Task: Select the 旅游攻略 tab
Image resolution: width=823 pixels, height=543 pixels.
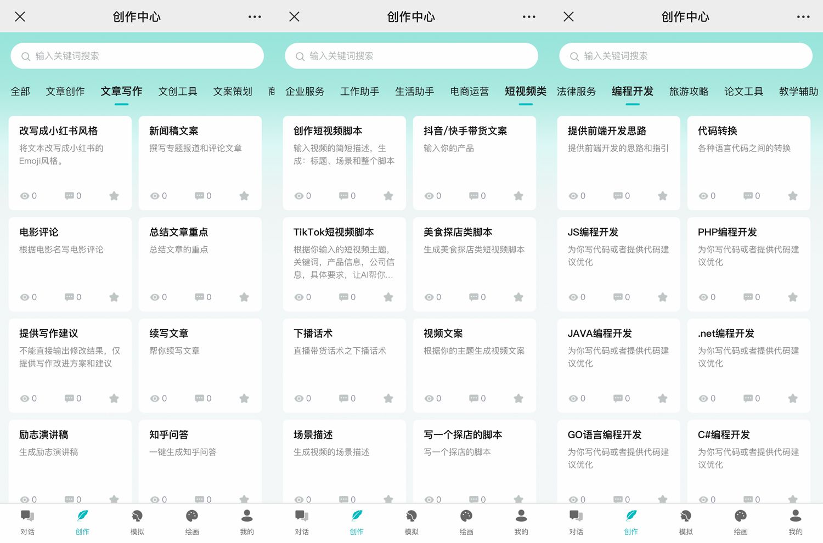Action: (x=689, y=92)
